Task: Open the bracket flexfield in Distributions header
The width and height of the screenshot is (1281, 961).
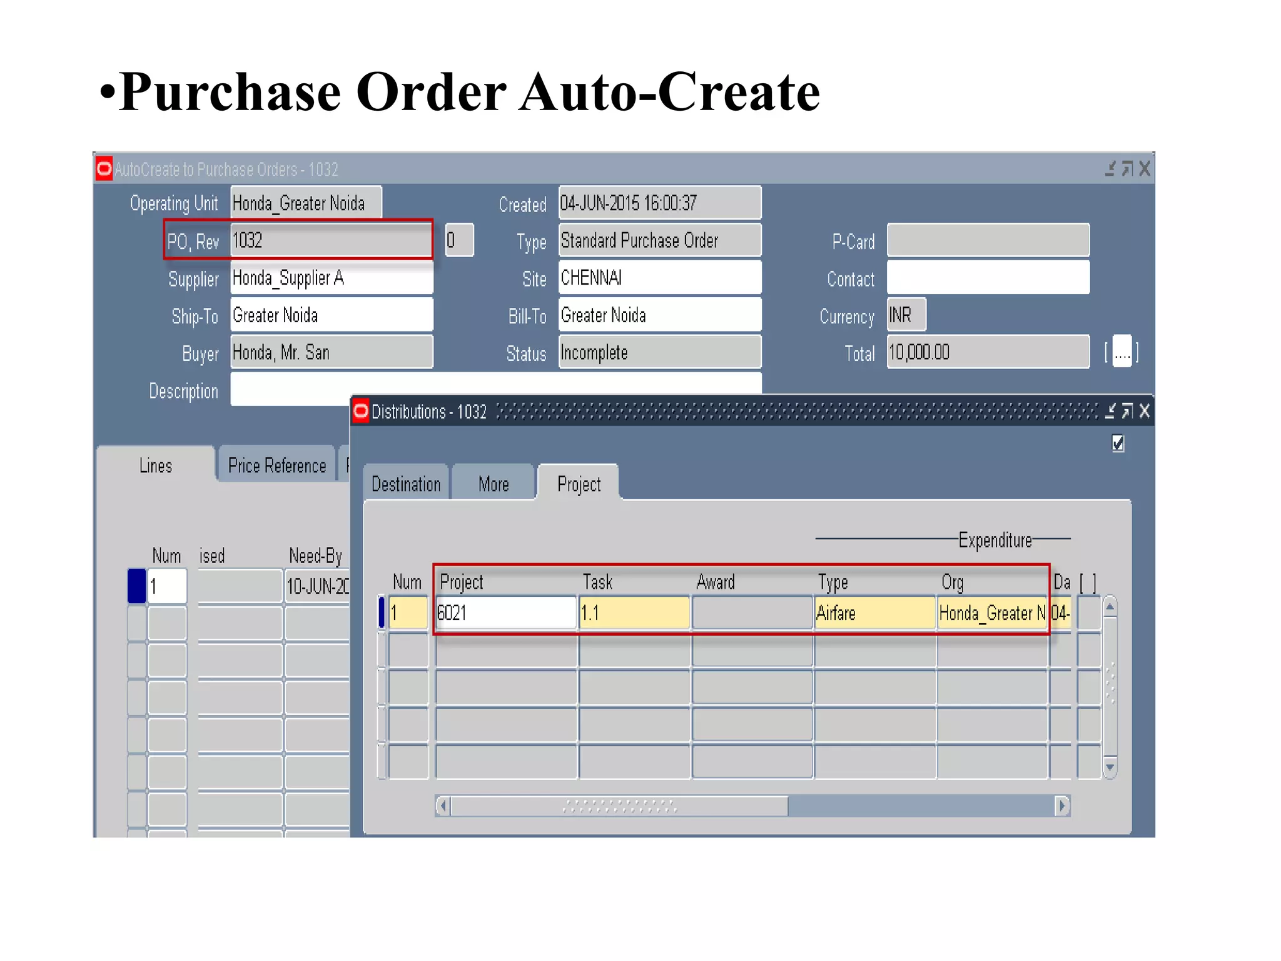Action: pos(1088,582)
